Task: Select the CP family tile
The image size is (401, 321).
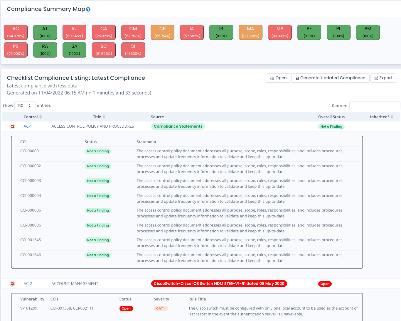Action: tap(162, 32)
